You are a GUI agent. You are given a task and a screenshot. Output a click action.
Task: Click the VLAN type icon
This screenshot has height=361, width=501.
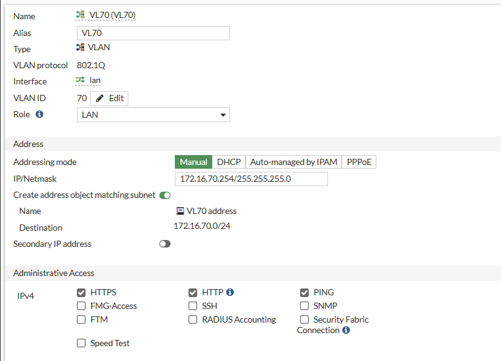[80, 47]
